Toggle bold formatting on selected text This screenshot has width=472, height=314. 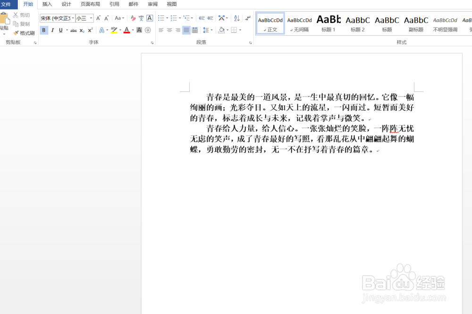44,30
